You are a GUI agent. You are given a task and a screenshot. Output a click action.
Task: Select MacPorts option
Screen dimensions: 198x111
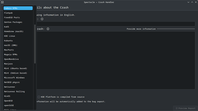18,50
